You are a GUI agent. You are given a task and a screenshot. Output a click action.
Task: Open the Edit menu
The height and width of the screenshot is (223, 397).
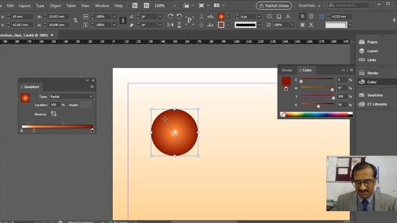point(11,6)
